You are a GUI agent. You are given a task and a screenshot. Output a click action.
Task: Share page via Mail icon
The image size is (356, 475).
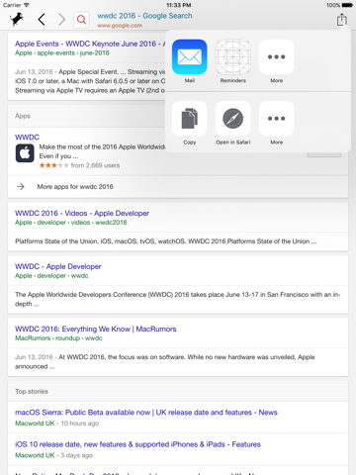(x=190, y=56)
